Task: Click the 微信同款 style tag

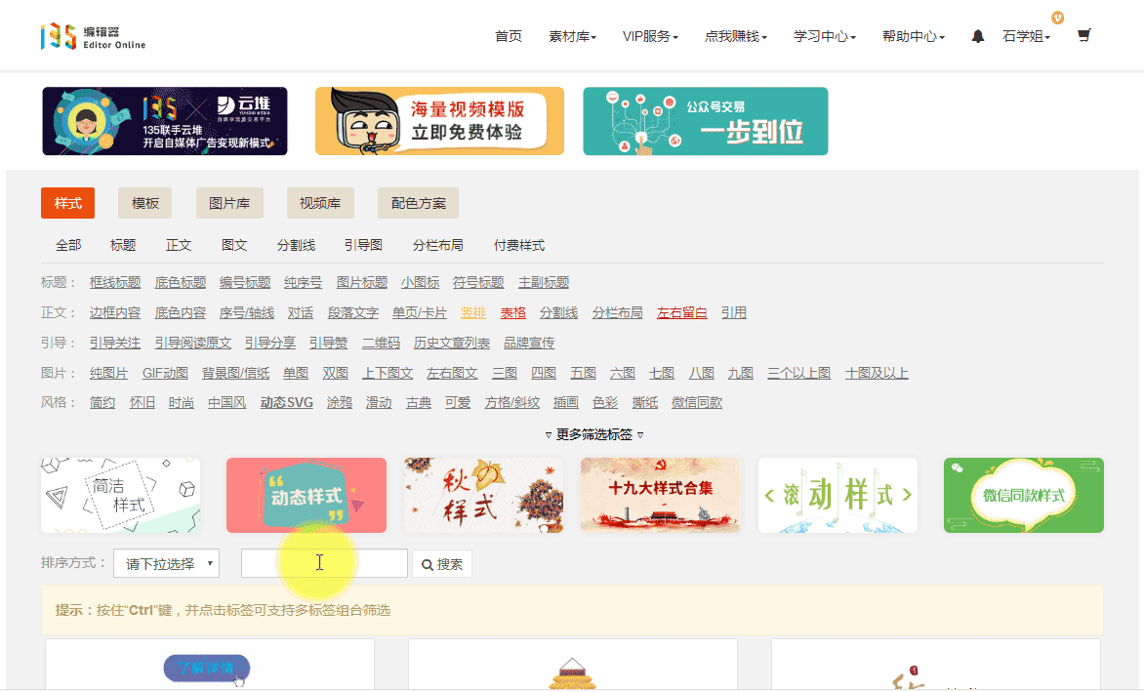Action: tap(697, 402)
